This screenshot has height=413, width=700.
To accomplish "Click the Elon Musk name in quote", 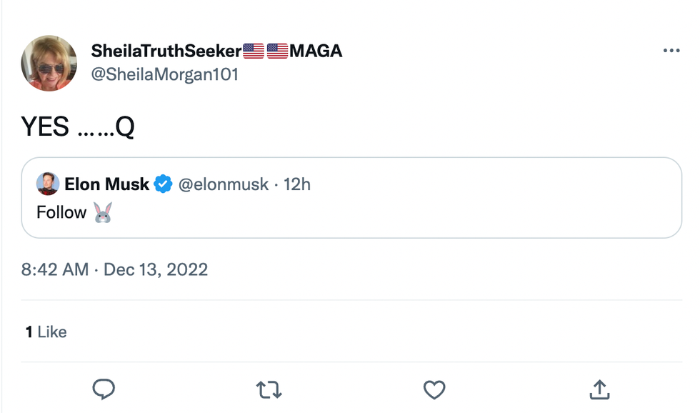I will click(x=106, y=184).
